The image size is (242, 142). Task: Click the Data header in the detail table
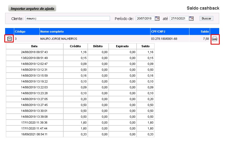pyautogui.click(x=34, y=46)
